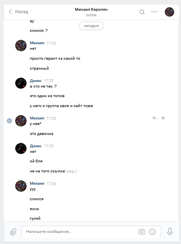Start voice message with microphone icon

click(170, 232)
